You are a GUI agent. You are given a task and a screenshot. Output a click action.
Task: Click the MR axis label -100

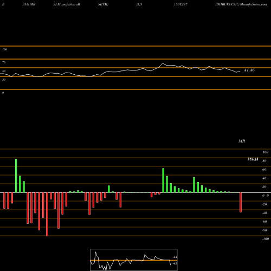pyautogui.click(x=266, y=239)
